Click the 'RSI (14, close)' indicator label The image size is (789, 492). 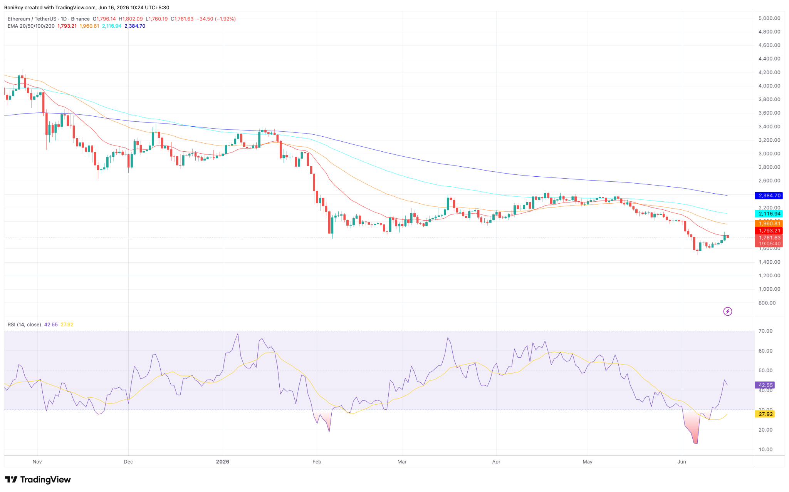pos(24,325)
